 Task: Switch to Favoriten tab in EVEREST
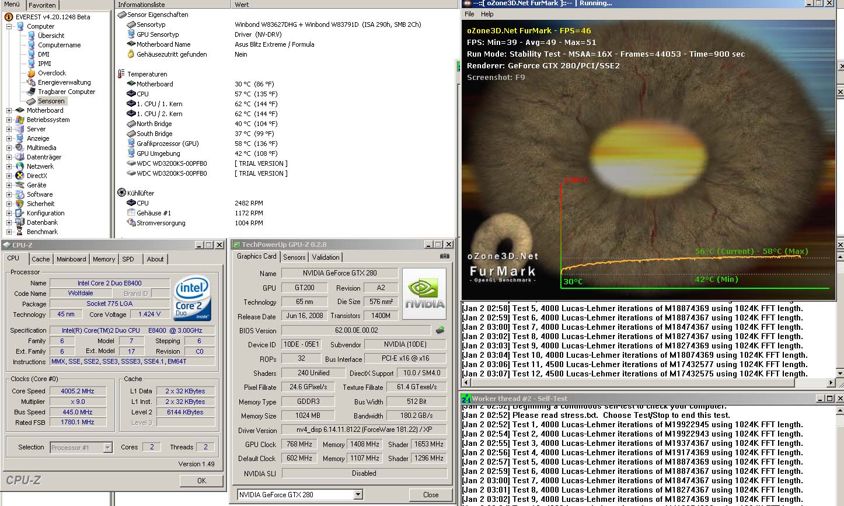(43, 5)
